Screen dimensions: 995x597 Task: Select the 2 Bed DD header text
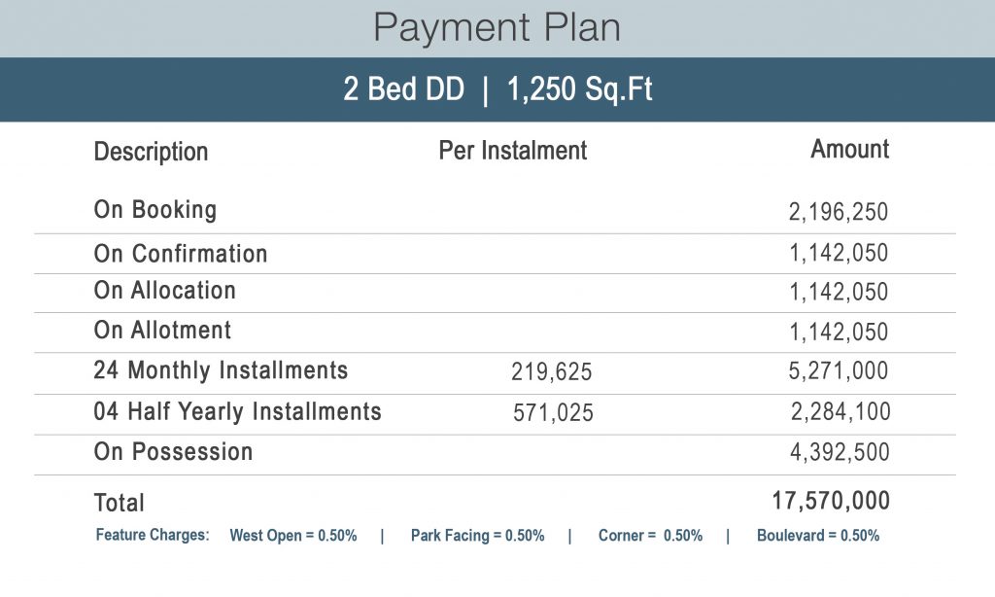coord(395,89)
